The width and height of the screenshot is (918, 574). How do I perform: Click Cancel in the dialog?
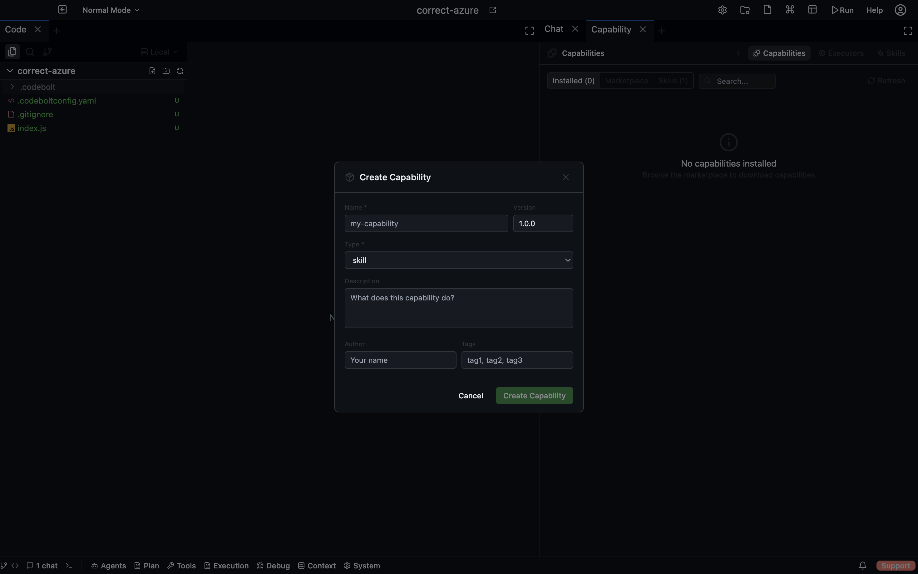click(x=471, y=396)
